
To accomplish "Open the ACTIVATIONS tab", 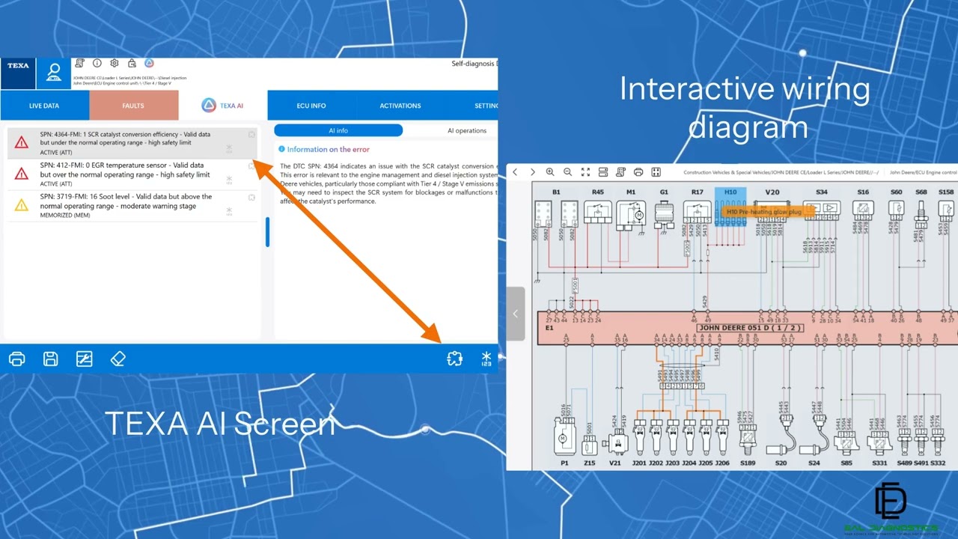I will (x=400, y=106).
